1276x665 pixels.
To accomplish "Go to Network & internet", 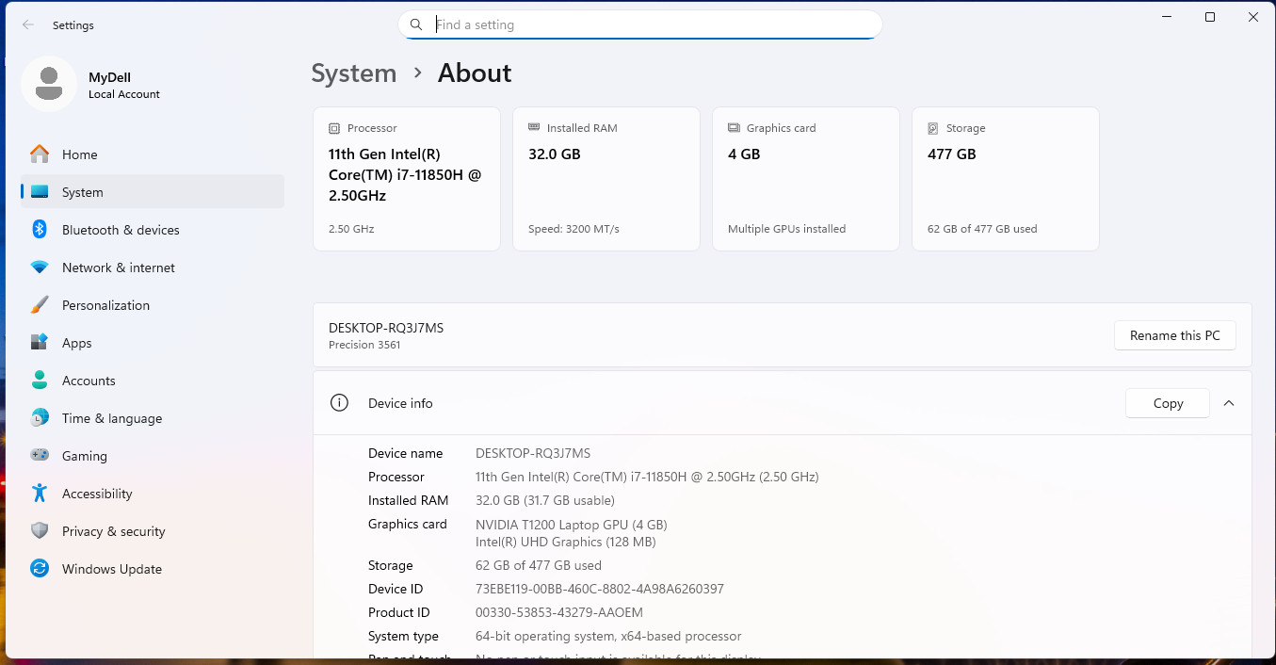I will (x=153, y=268).
